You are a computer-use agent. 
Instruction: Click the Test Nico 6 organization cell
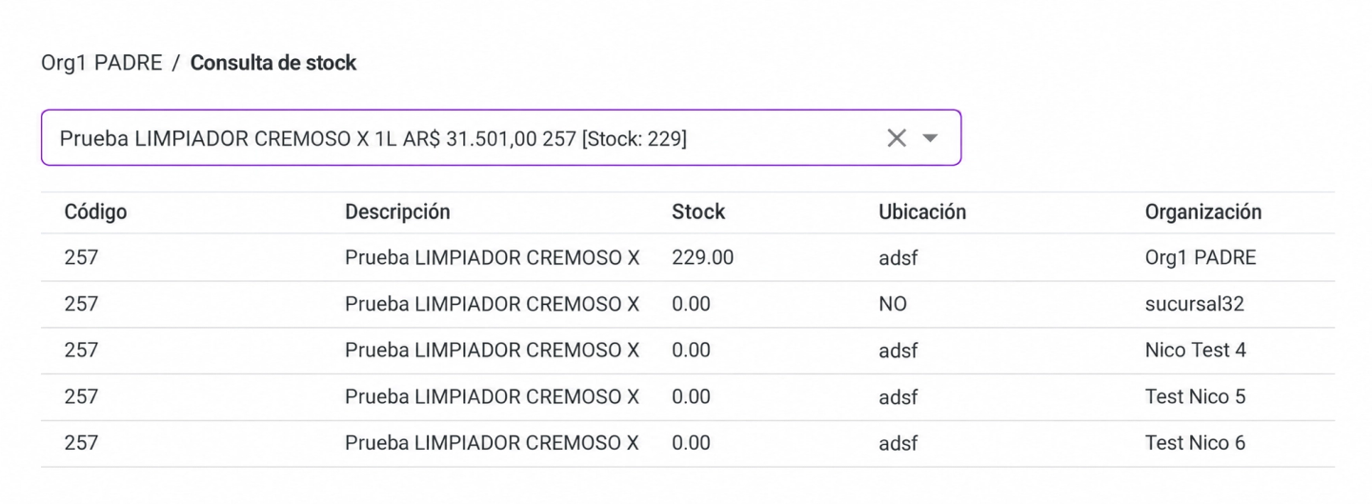click(x=1195, y=442)
